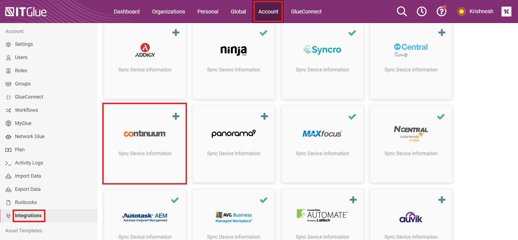Image resolution: width=518 pixels, height=240 pixels.
Task: Click the 'Account' sidebar heading
Action: pos(14,31)
